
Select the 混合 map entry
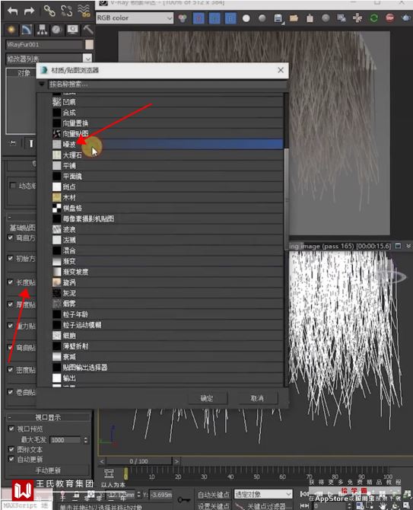click(x=167, y=250)
